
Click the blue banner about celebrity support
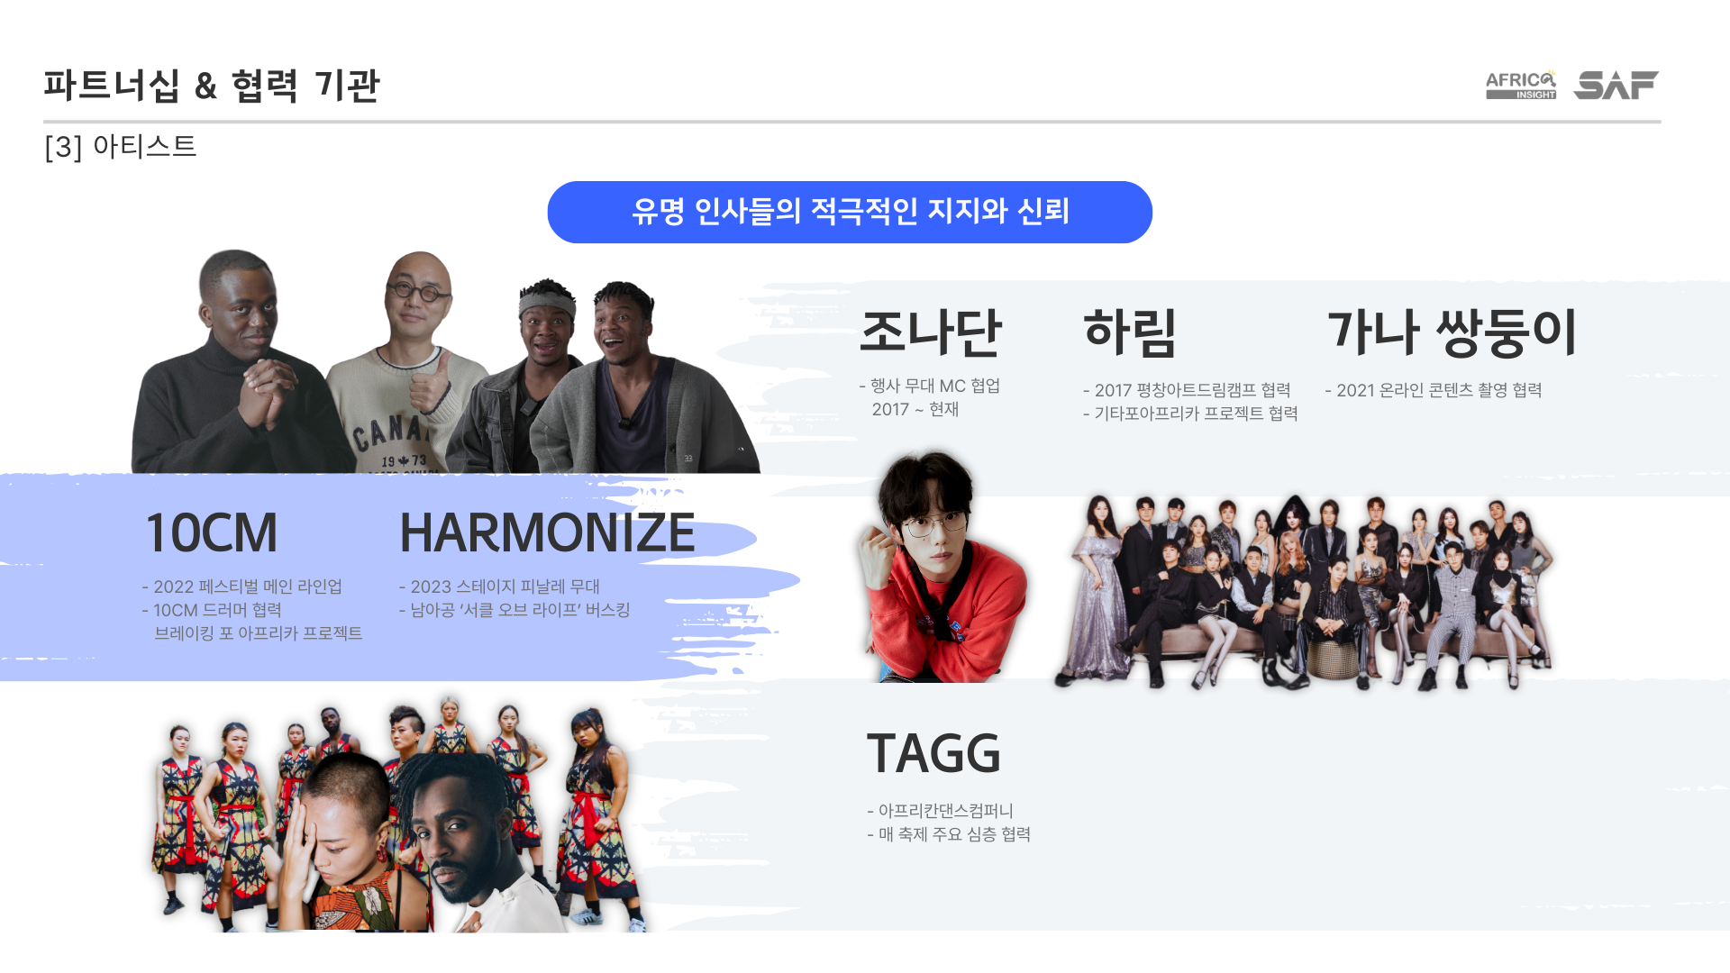tap(850, 212)
